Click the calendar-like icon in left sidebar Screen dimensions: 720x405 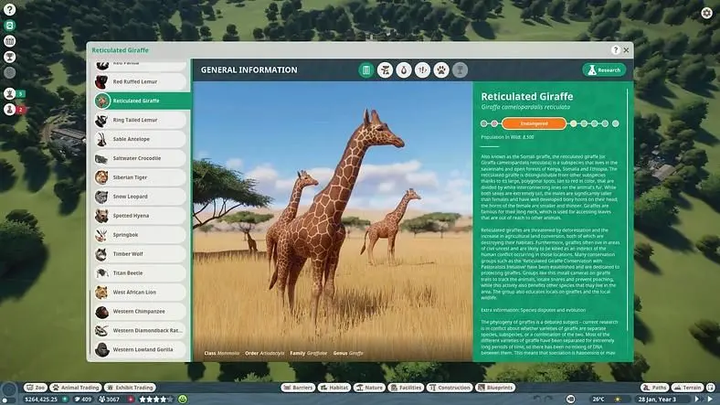pos(10,41)
